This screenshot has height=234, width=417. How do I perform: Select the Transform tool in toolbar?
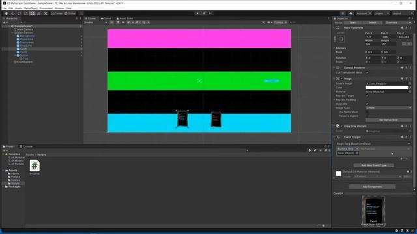[x=39, y=13]
